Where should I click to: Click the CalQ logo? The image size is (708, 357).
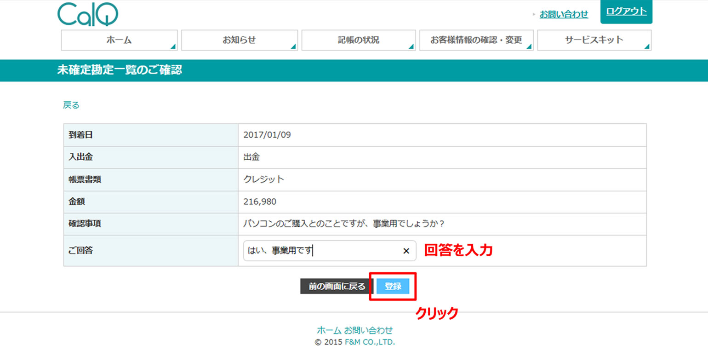(x=88, y=14)
